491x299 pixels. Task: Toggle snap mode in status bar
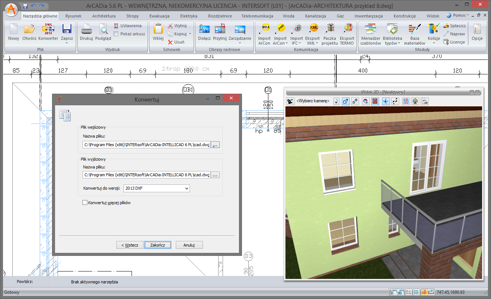point(409,292)
